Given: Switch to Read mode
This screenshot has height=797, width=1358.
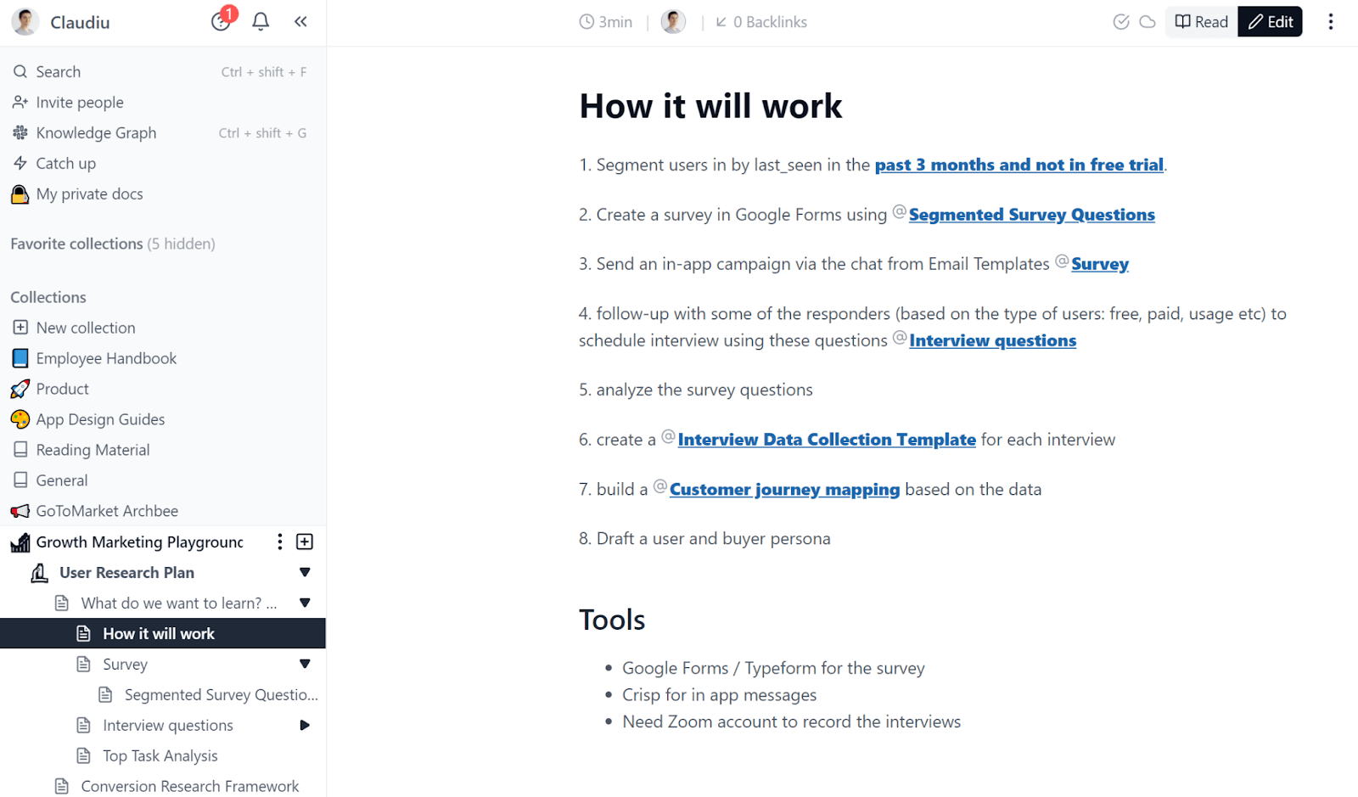Looking at the screenshot, I should pyautogui.click(x=1201, y=22).
